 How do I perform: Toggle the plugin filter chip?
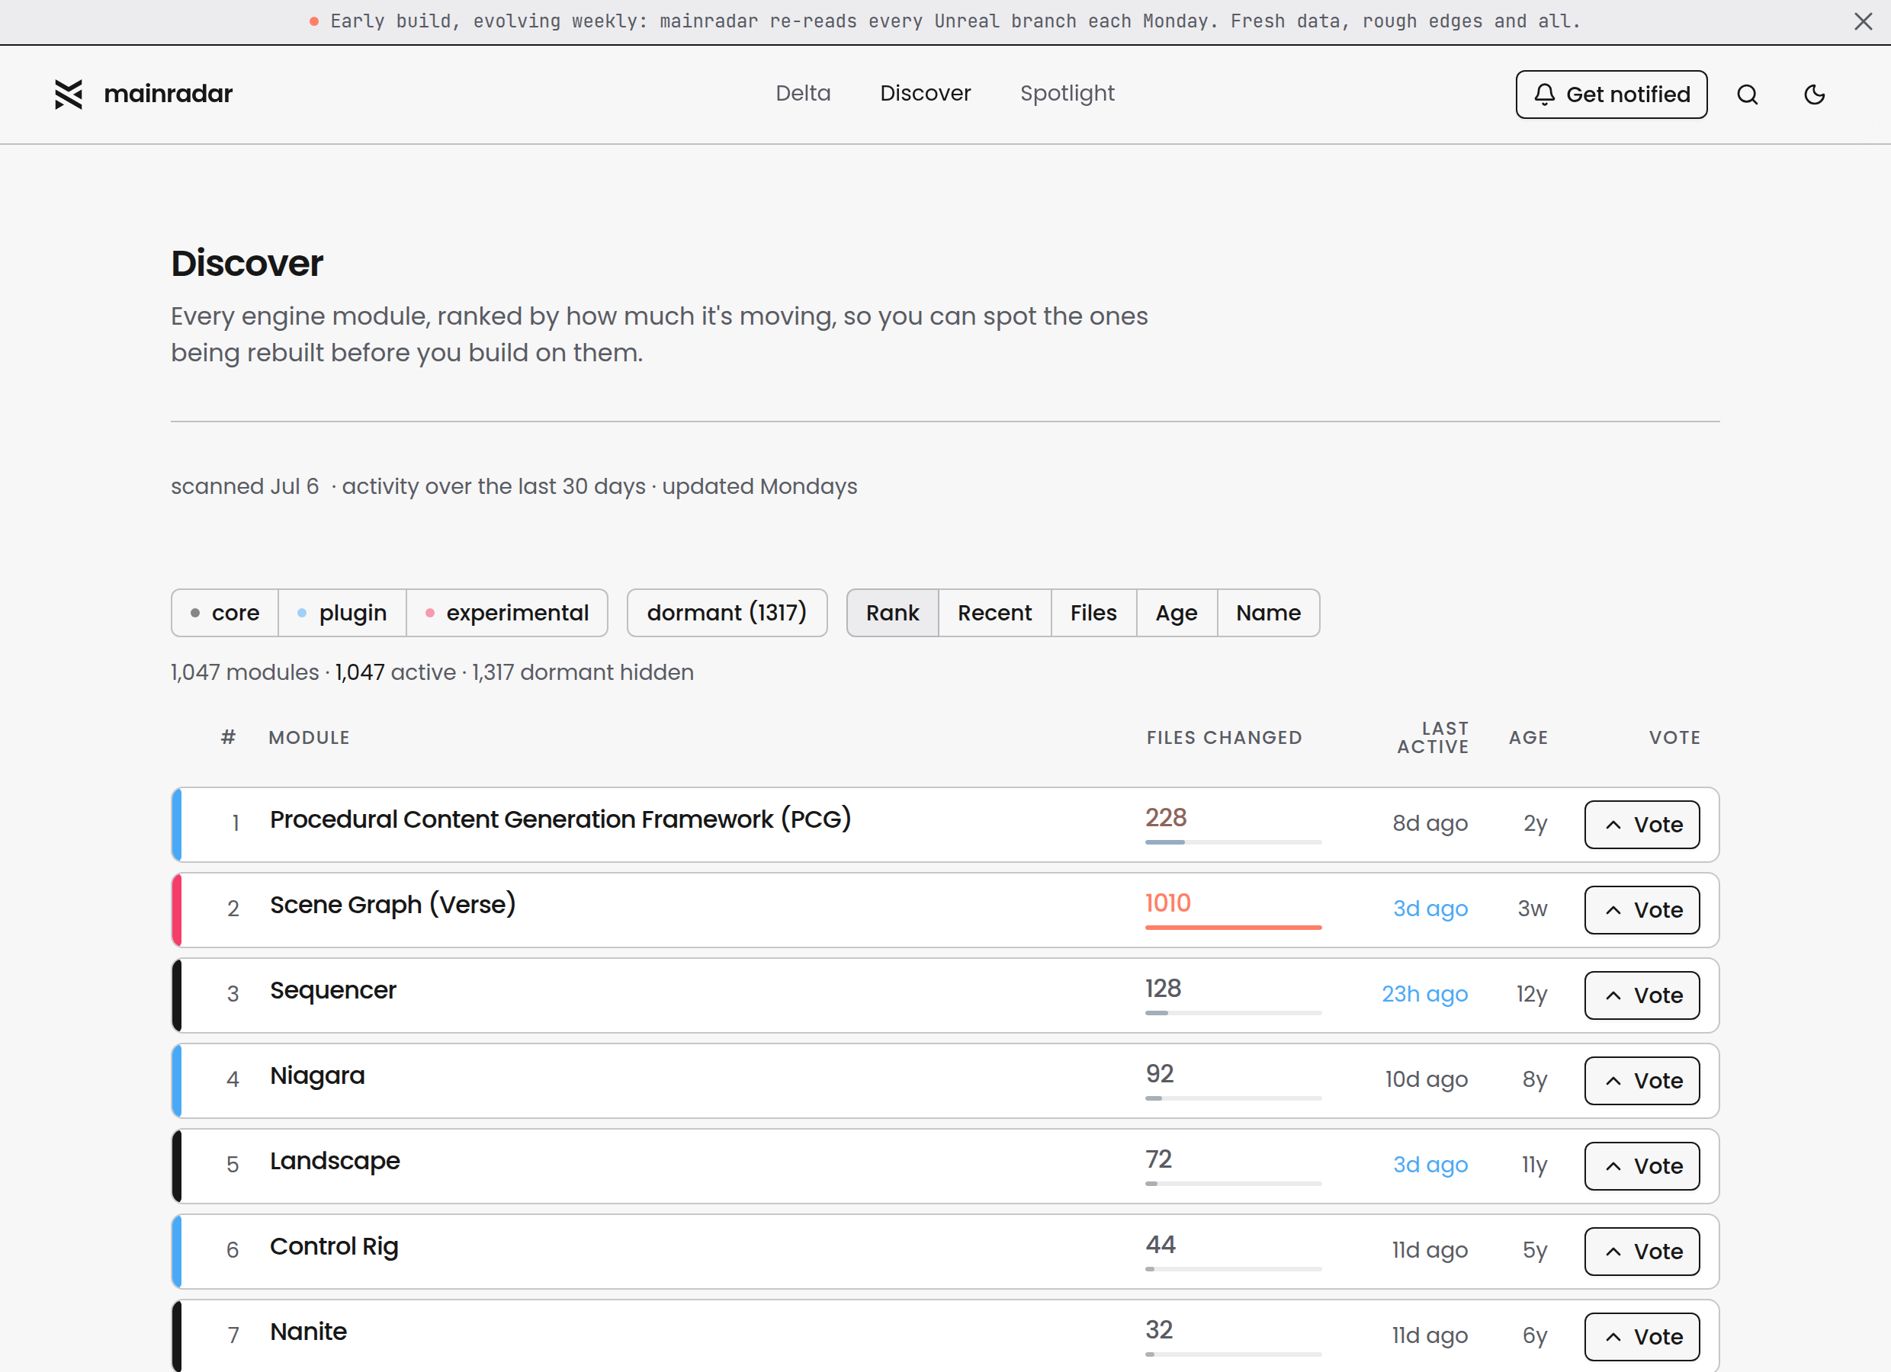pyautogui.click(x=342, y=613)
